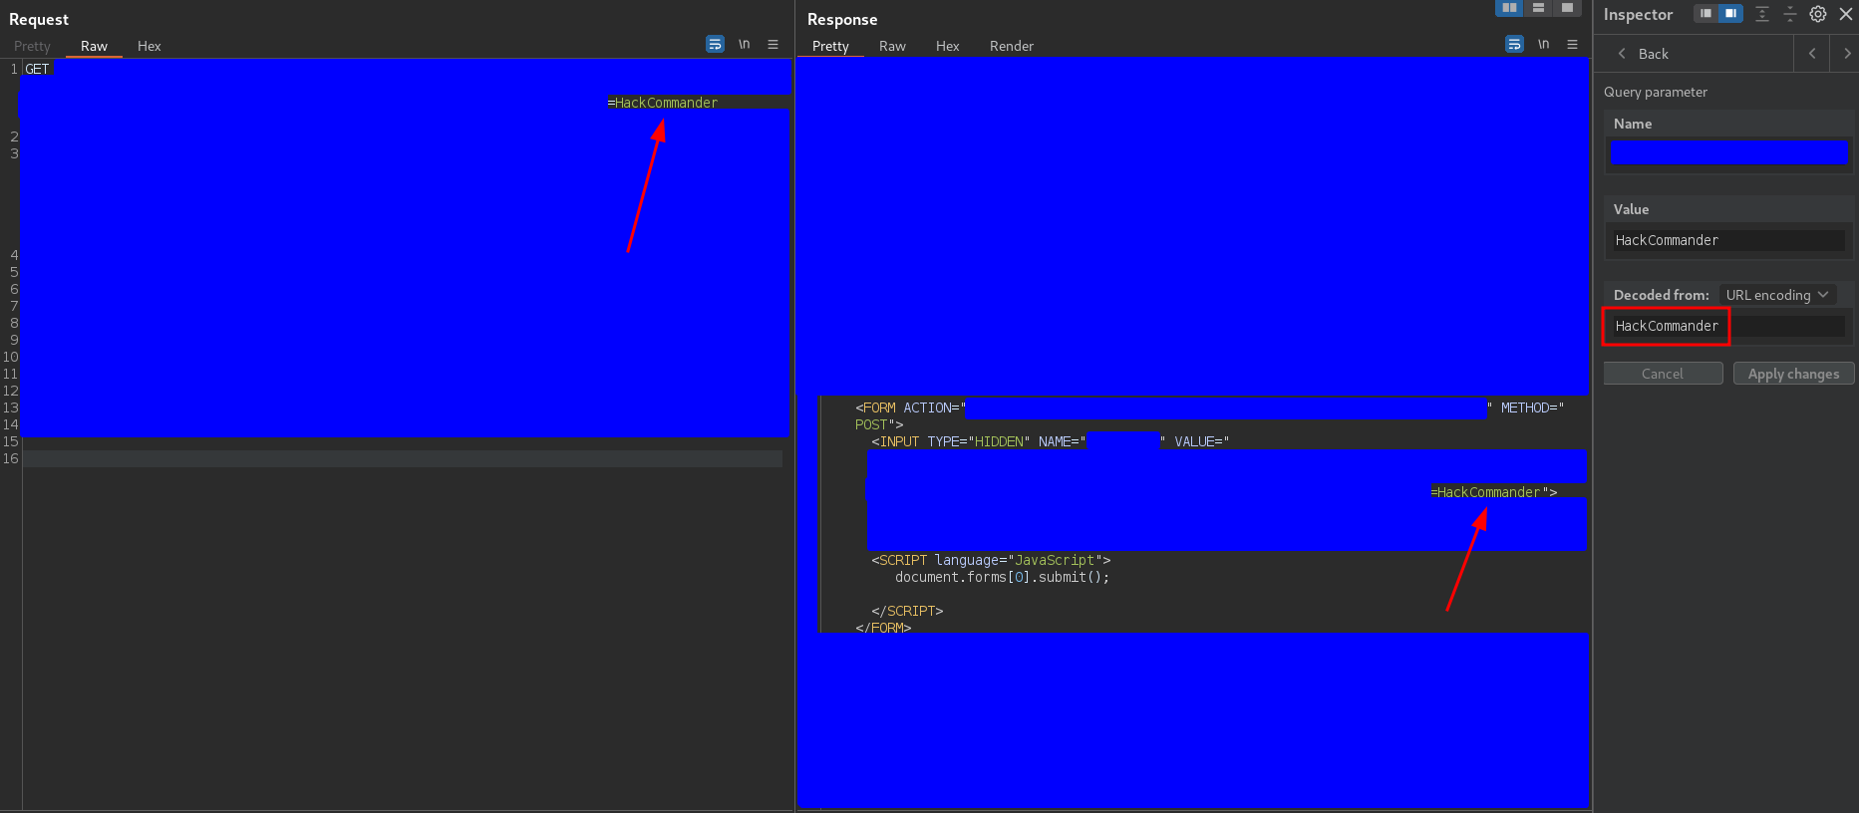Click the '<SCRIPT language=' tag line
The width and height of the screenshot is (1859, 813).
coord(991,560)
